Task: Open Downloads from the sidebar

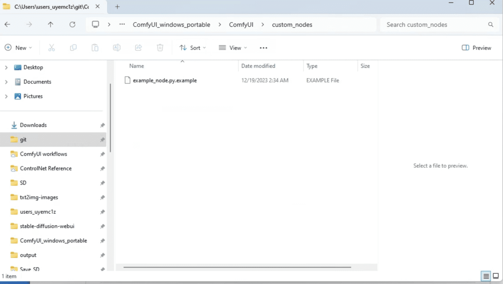Action: (33, 125)
